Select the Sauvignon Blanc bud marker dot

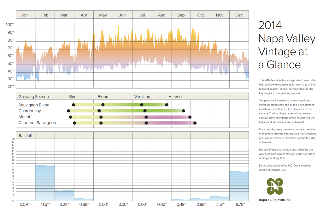(73, 105)
